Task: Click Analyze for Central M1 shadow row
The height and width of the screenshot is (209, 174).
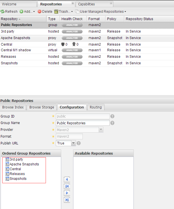Action: tap(72, 50)
